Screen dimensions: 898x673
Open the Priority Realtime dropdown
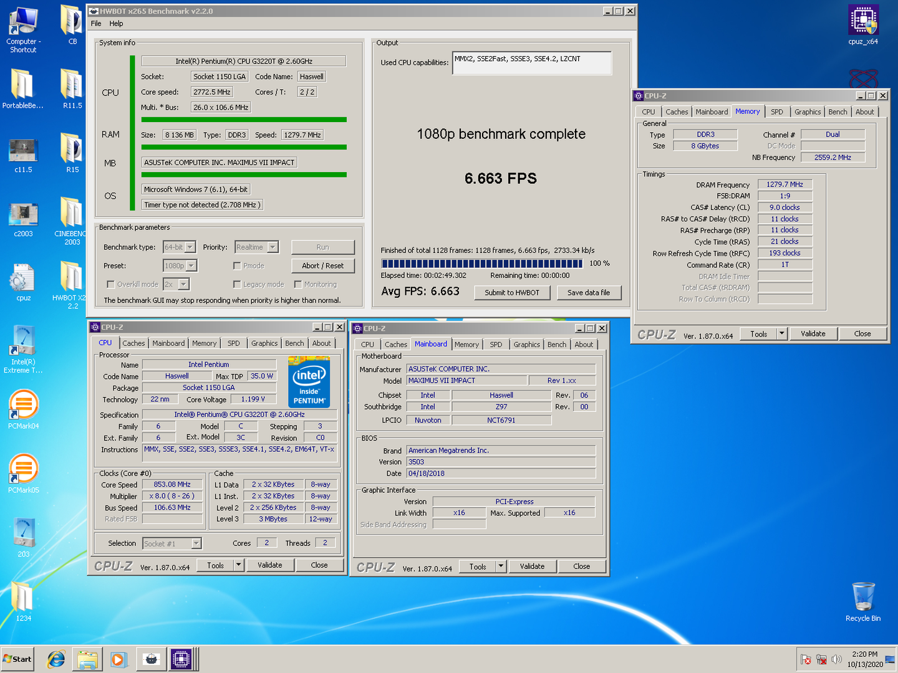tap(256, 247)
